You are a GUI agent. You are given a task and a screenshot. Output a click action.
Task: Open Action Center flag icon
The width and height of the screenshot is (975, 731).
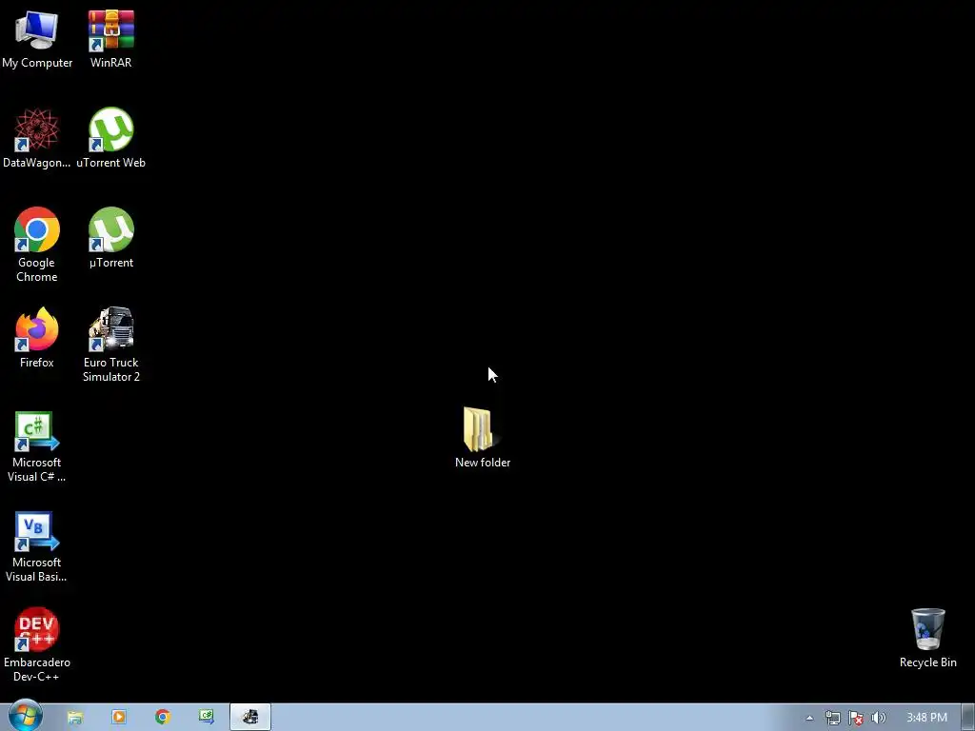click(x=856, y=718)
